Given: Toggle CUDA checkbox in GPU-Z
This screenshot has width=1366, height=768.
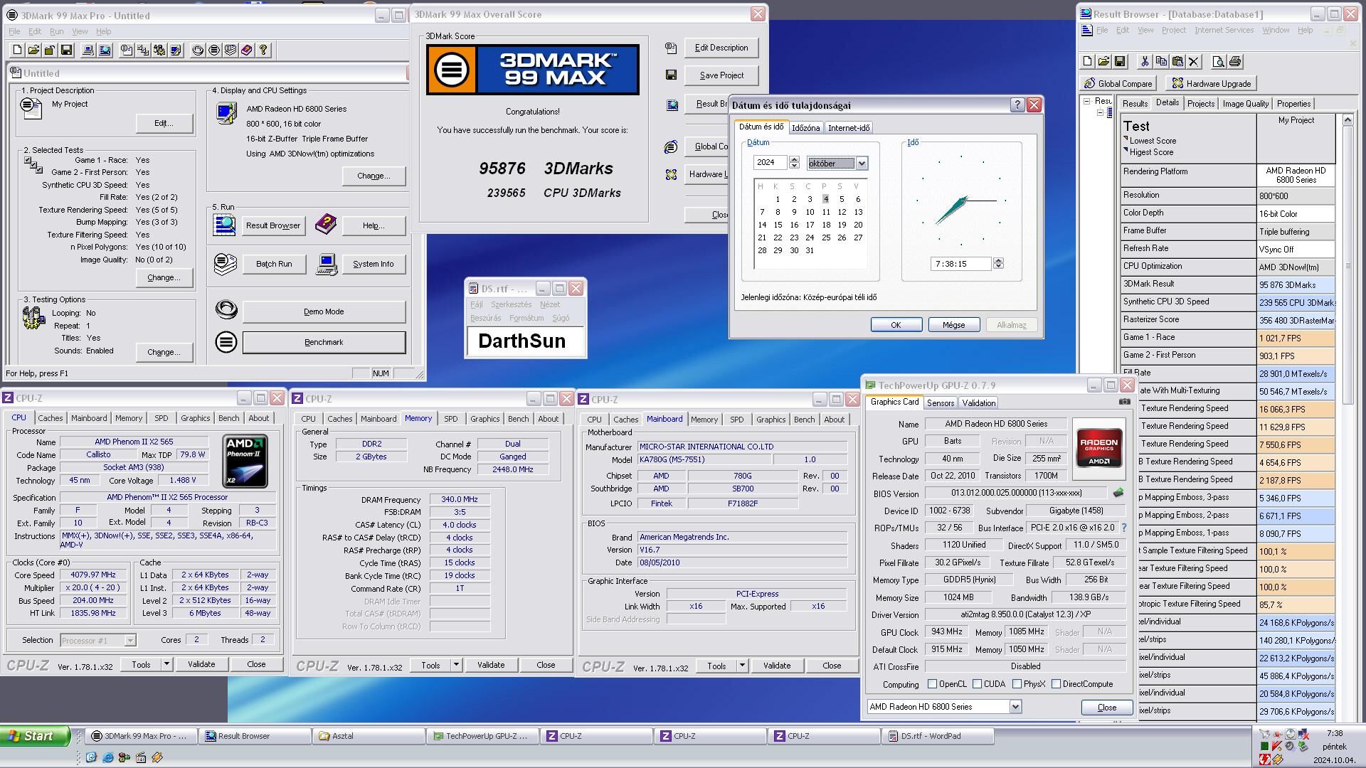Looking at the screenshot, I should tap(977, 684).
